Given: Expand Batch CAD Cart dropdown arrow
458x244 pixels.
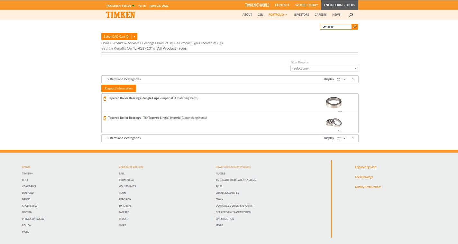Looking at the screenshot, I should coord(134,37).
